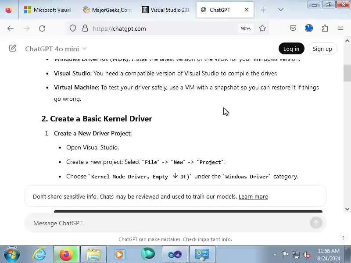The width and height of the screenshot is (351, 263).
Task: Click the Firefox View icon in tab bar
Action: tap(8, 10)
